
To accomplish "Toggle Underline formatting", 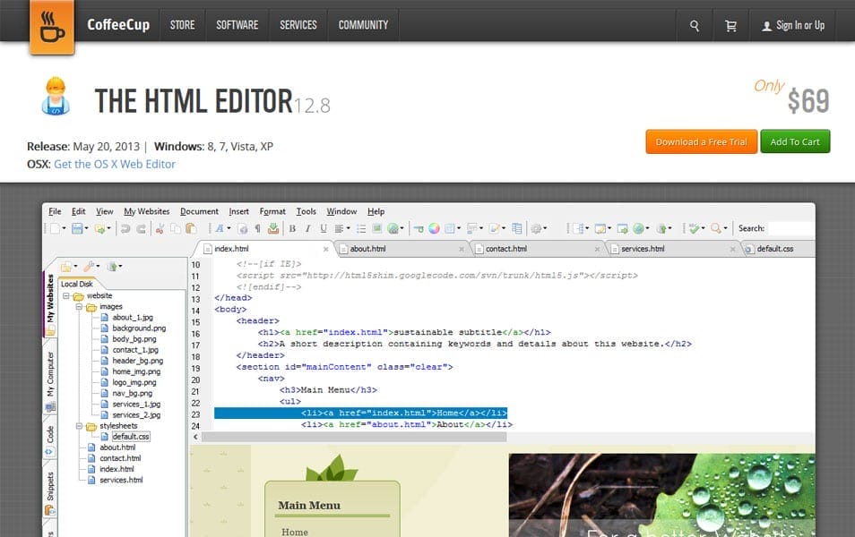I will (322, 229).
